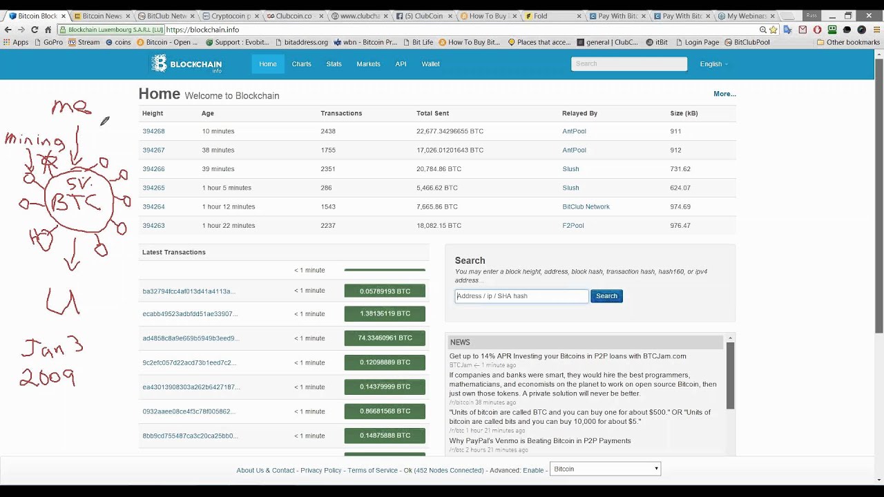Open the Privacy Policy footer link
Viewport: 884px width, 497px height.
coord(321,470)
